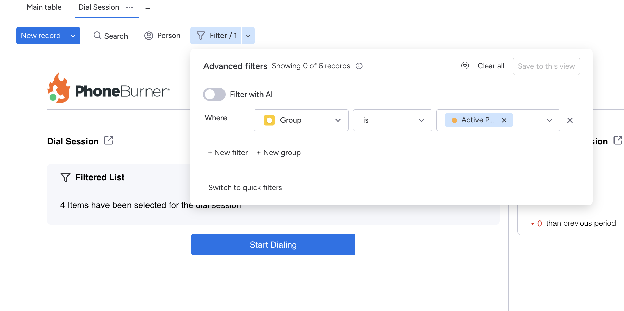Open info icon beside records count
Screen dimensions: 624x311
coord(359,66)
